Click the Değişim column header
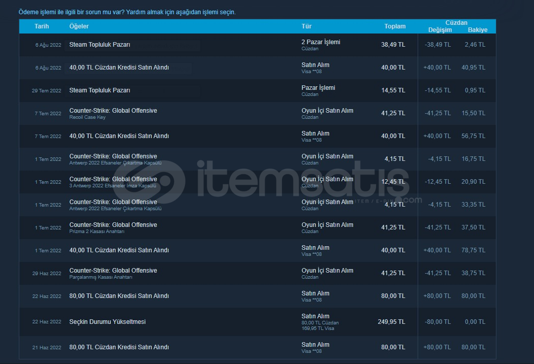Viewport: 534px width, 364px height. (x=440, y=30)
